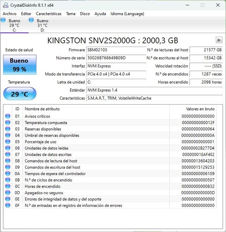This screenshot has width=226, height=232.
Task: Click status orb for Temperatura compuesta
Action: [x=8, y=123]
